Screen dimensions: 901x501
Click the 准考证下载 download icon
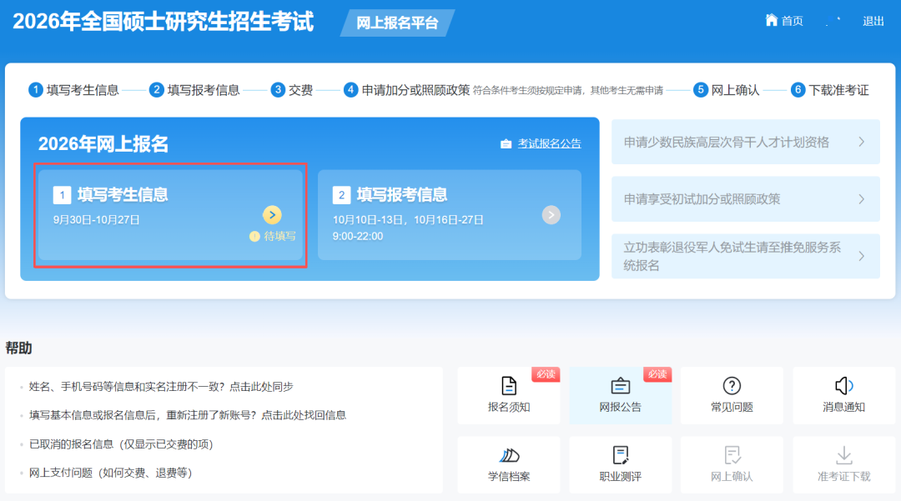click(x=843, y=455)
